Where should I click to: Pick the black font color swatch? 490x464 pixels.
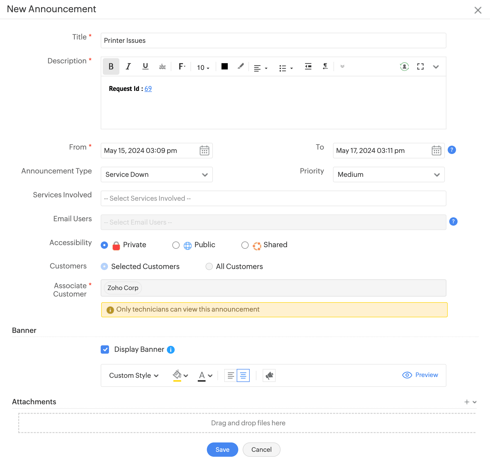(224, 66)
